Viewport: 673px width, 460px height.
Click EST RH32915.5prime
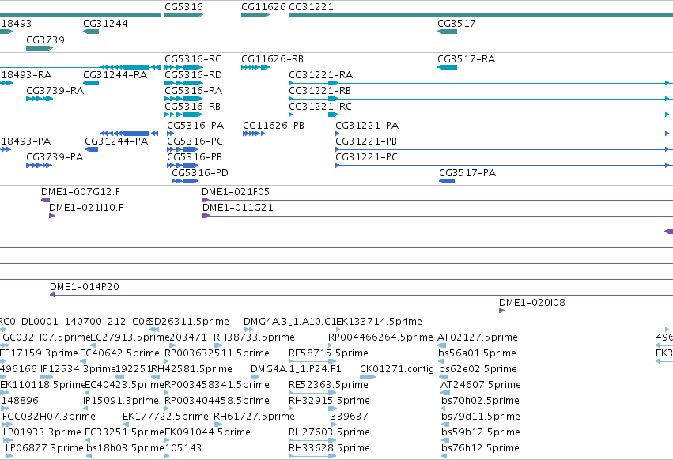(329, 402)
